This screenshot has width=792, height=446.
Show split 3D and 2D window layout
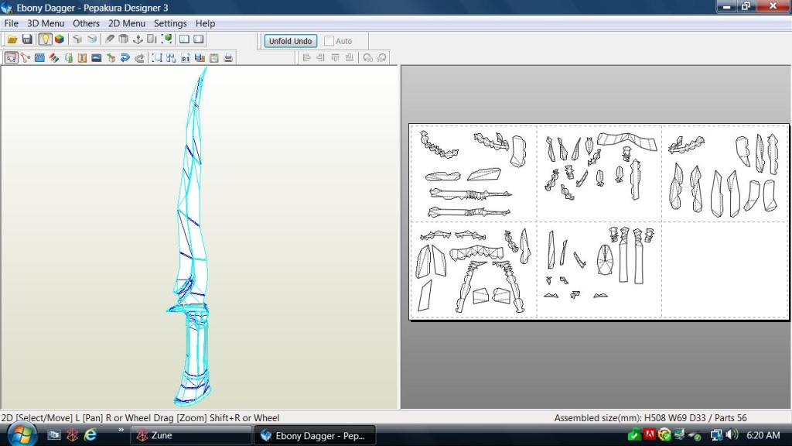[184, 39]
